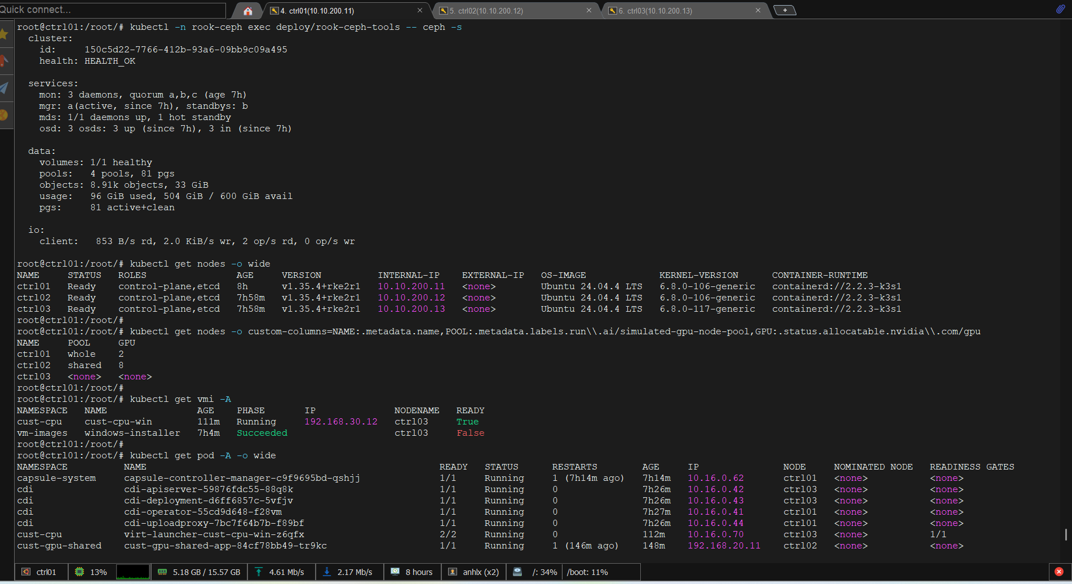Open the Macros paper plane sidebar icon
The image size is (1072, 584).
click(4, 88)
